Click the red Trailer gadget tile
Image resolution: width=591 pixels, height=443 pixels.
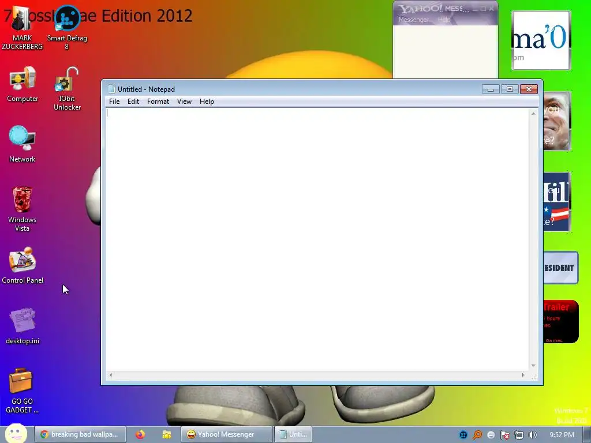click(560, 322)
